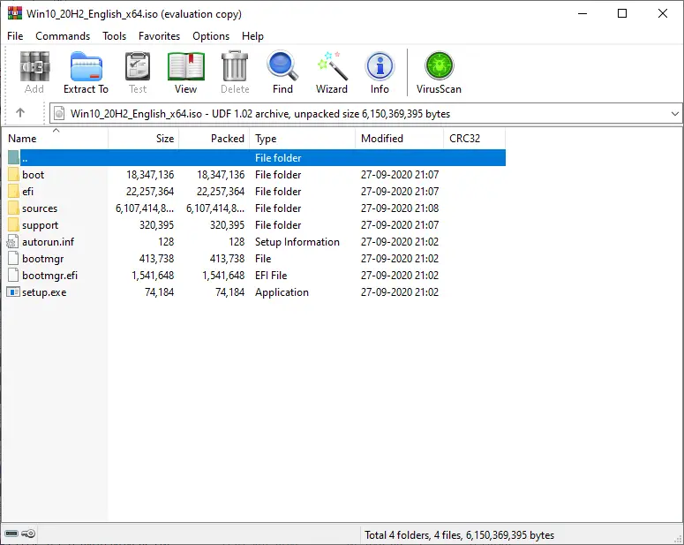
Task: Select the sources folder icon
Action: tap(13, 208)
